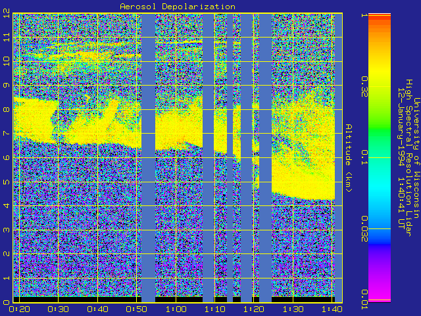Click the colorbar label 0.032
This screenshot has height=316, width=421.
click(x=364, y=229)
